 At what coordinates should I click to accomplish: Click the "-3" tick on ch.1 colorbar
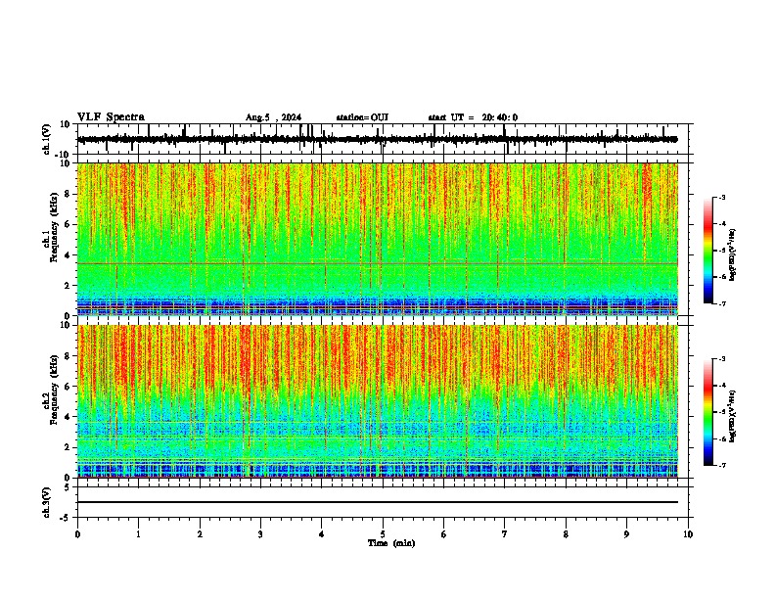[722, 198]
